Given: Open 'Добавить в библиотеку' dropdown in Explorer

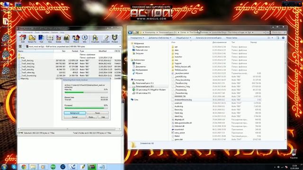Looking at the screenshot, I should pos(160,38).
